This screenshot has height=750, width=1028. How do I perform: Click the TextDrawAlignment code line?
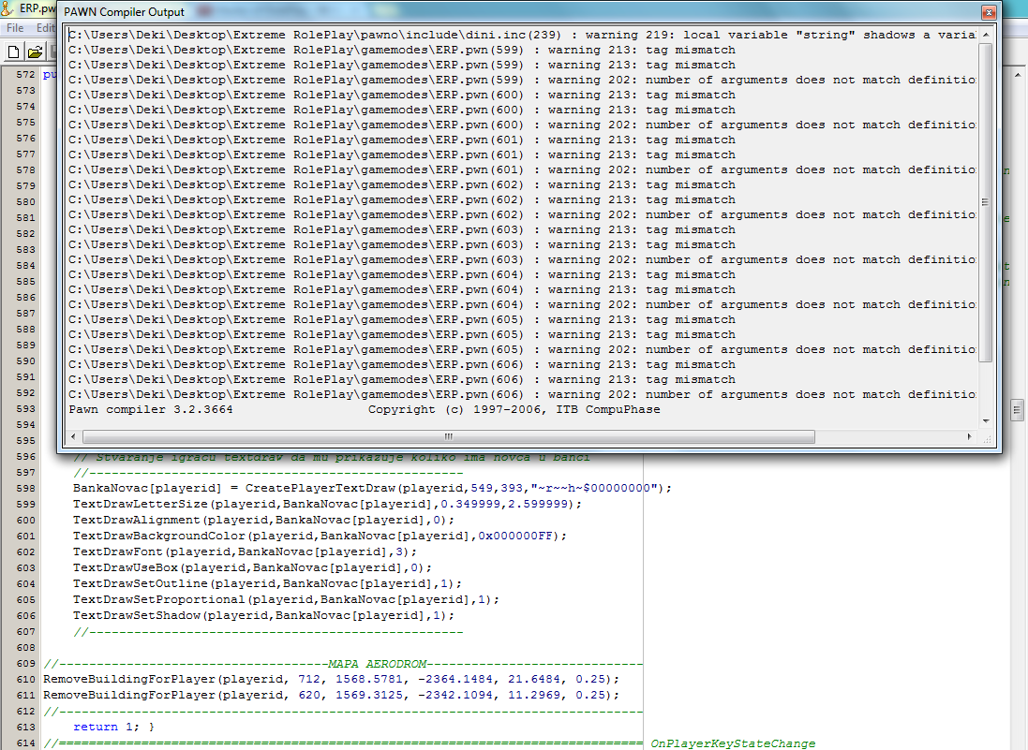(x=263, y=520)
